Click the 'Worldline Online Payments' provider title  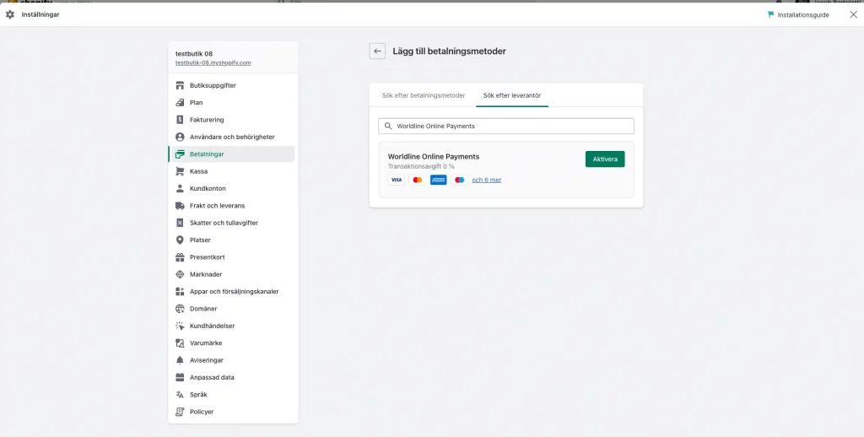(434, 157)
